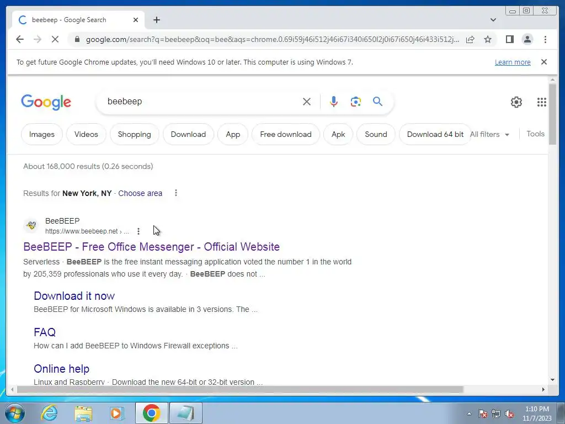Click vertical scrollbar down arrow
Image resolution: width=565 pixels, height=424 pixels.
click(552, 380)
